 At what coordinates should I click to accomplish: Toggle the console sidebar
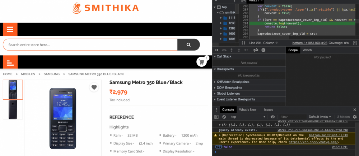pyautogui.click(x=216, y=117)
